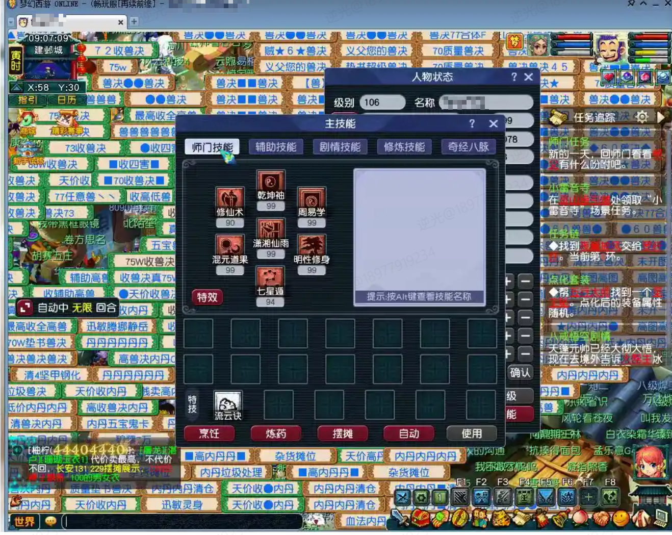Open the 指引 guide tab
Viewport: 672px width, 535px height.
[28, 100]
